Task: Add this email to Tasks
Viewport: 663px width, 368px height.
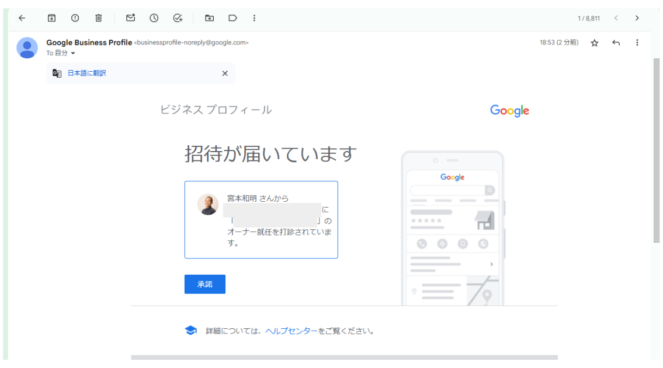Action: point(178,18)
